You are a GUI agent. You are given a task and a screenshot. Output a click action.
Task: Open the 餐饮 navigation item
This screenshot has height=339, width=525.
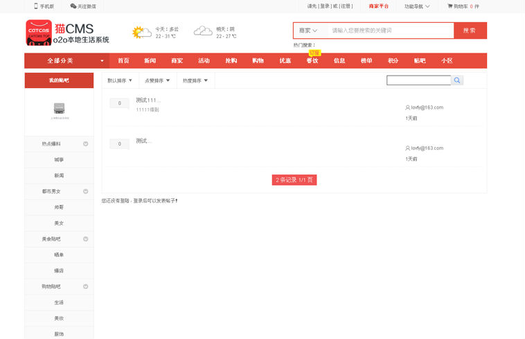click(x=312, y=60)
